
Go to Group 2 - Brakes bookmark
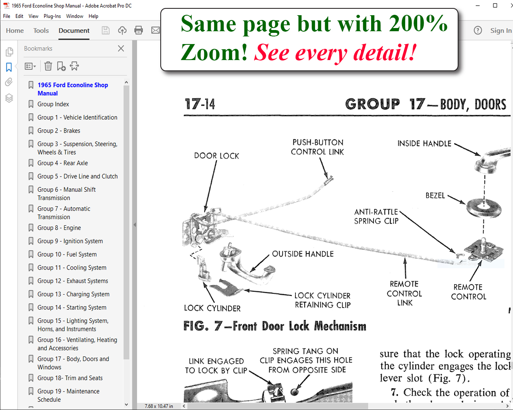click(59, 131)
